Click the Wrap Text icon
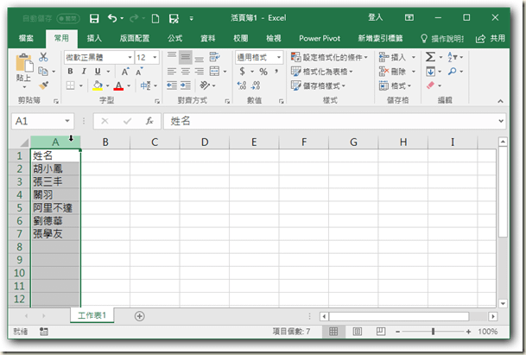Image resolution: width=526 pixels, height=355 pixels. (x=215, y=57)
